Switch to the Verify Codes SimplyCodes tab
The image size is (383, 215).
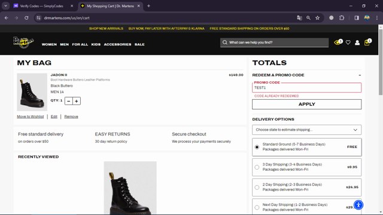coord(41,6)
